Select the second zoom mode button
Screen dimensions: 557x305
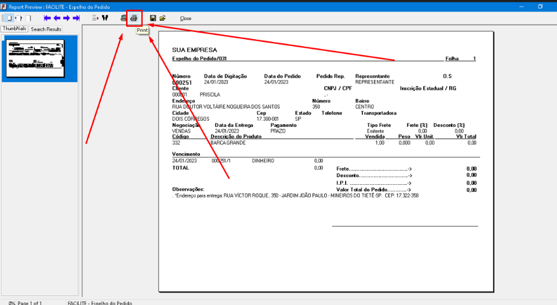click(18, 18)
